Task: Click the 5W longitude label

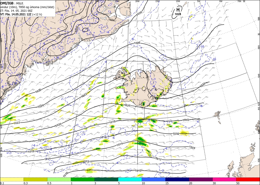Action: [199, 1]
